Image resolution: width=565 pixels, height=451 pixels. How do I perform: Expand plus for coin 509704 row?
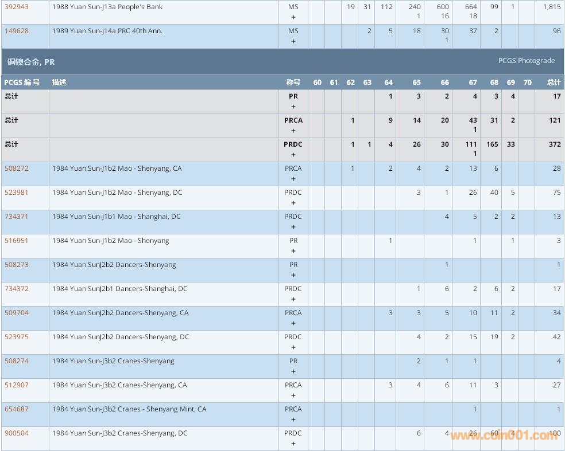pyautogui.click(x=293, y=323)
